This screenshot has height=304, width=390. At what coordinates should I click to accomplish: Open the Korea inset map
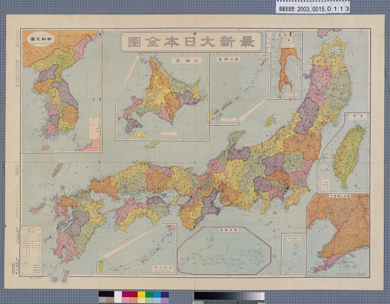(x=61, y=90)
